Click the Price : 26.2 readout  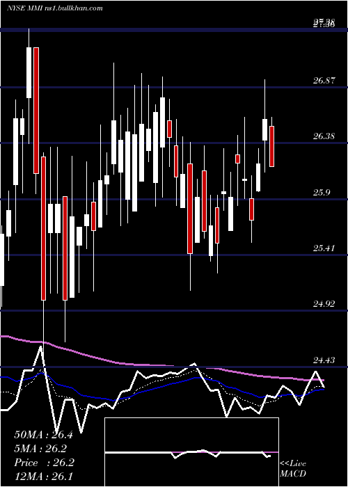pyautogui.click(x=44, y=463)
